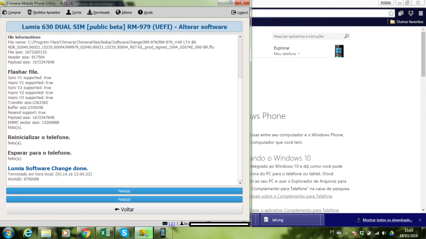Click the search magnifier icon on webpage
This screenshot has height=239, width=426.
click(x=346, y=36)
